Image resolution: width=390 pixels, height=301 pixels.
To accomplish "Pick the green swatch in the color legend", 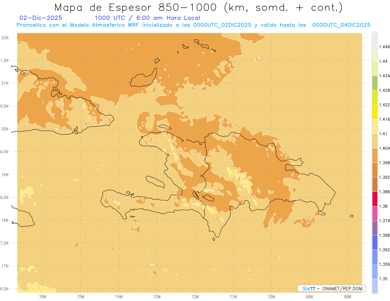I will coord(375,83).
